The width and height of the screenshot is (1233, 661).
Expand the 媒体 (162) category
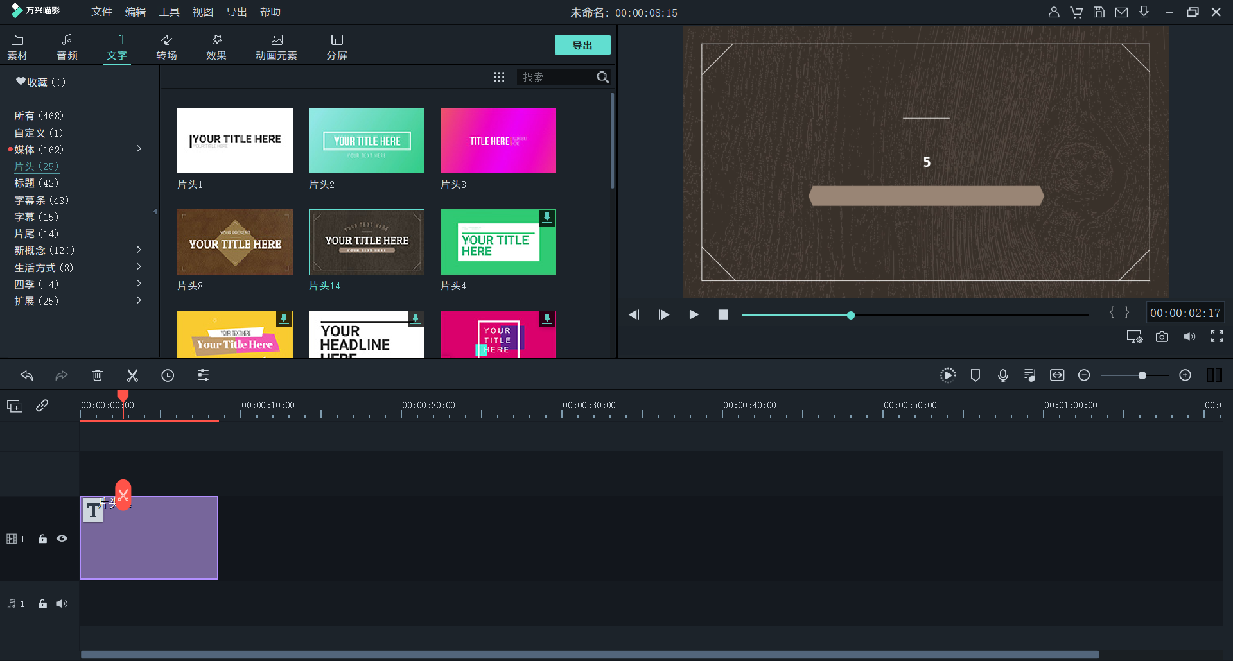139,149
